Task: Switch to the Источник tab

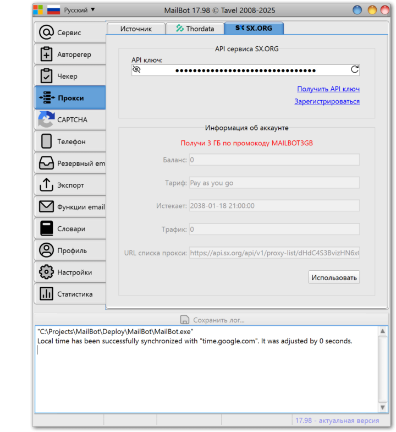Action: 136,28
